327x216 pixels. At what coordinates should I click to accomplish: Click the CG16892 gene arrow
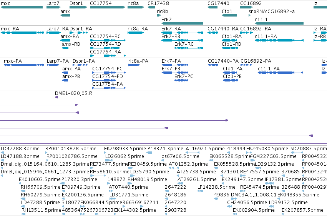[247, 7]
